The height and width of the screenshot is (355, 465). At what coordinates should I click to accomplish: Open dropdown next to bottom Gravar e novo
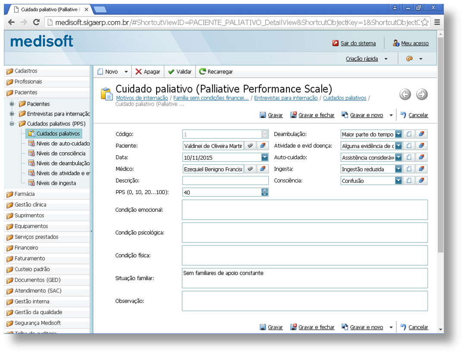391,327
